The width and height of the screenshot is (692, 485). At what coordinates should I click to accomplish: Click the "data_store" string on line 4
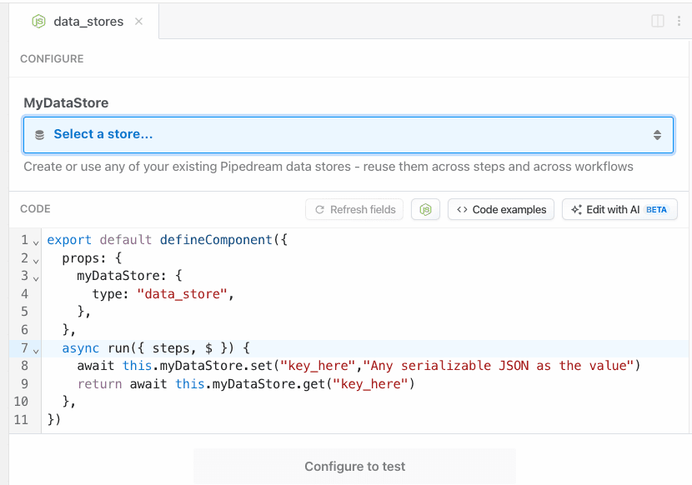pyautogui.click(x=182, y=294)
